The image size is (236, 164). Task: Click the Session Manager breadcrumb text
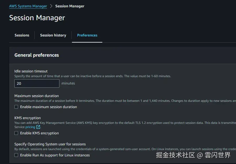(70, 6)
